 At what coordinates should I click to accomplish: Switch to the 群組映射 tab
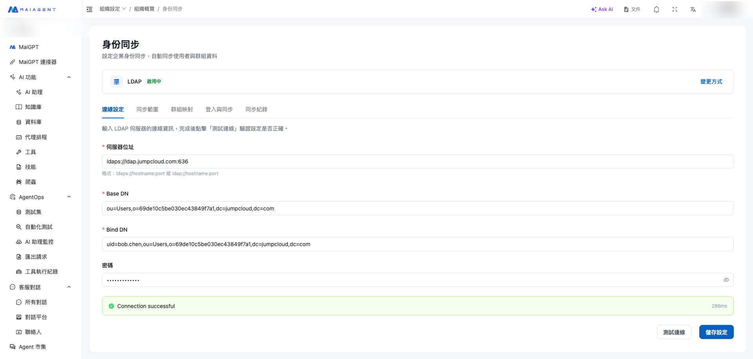182,109
